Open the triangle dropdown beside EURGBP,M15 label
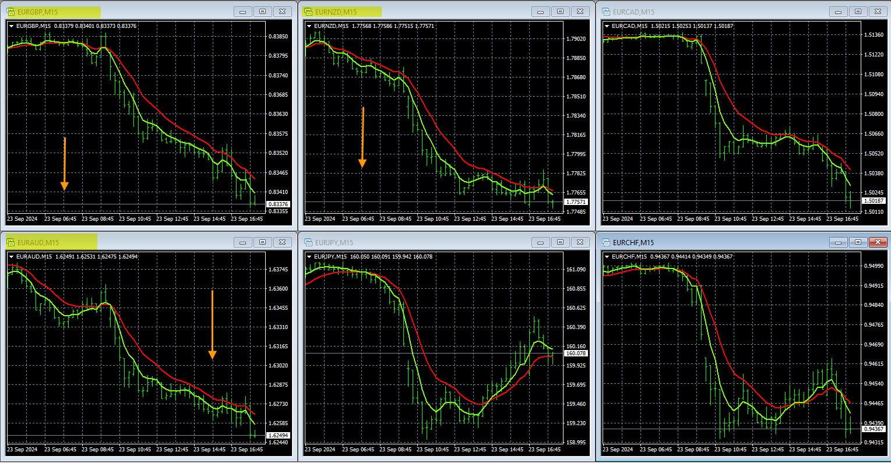 (x=12, y=26)
